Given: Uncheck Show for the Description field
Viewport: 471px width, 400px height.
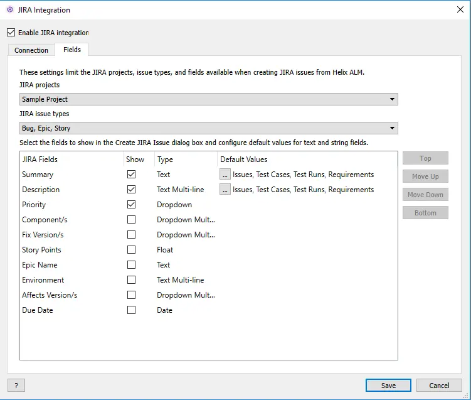Looking at the screenshot, I should [131, 190].
